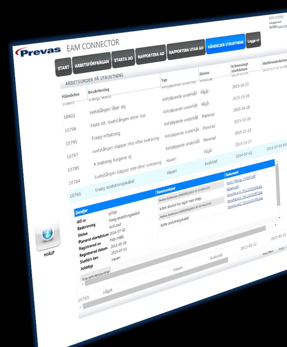Click the Visa aktivitetspunkter button
The width and height of the screenshot is (287, 347).
[96, 275]
